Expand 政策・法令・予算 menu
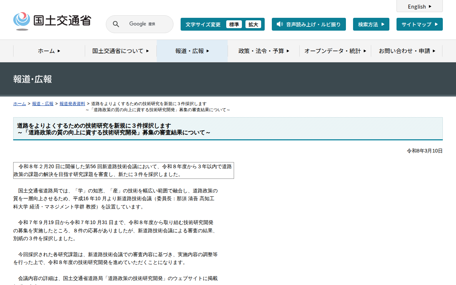 click(264, 51)
